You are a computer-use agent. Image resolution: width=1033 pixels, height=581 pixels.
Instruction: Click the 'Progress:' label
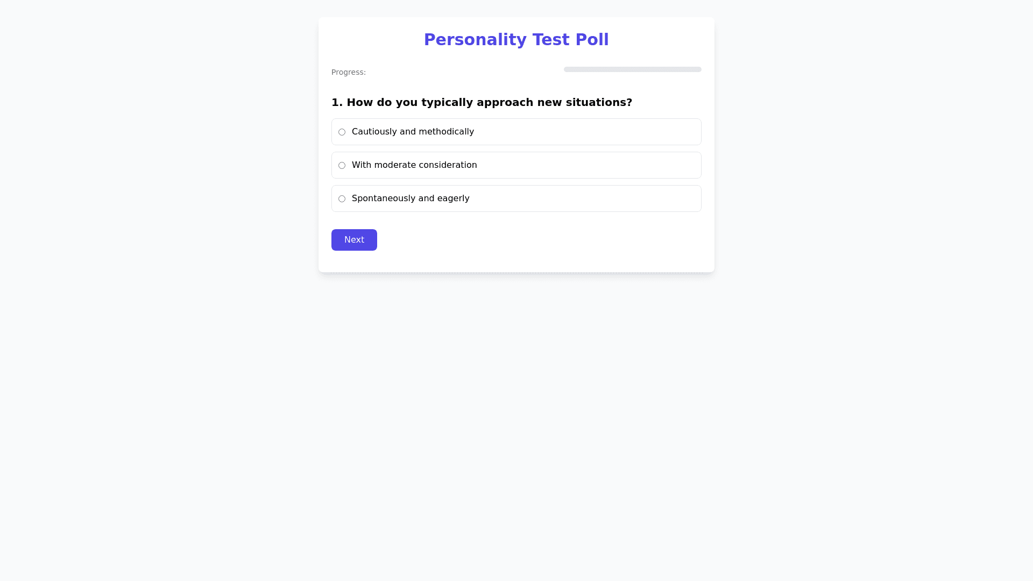point(349,72)
